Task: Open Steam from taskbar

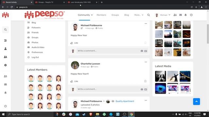Action: (84, 114)
